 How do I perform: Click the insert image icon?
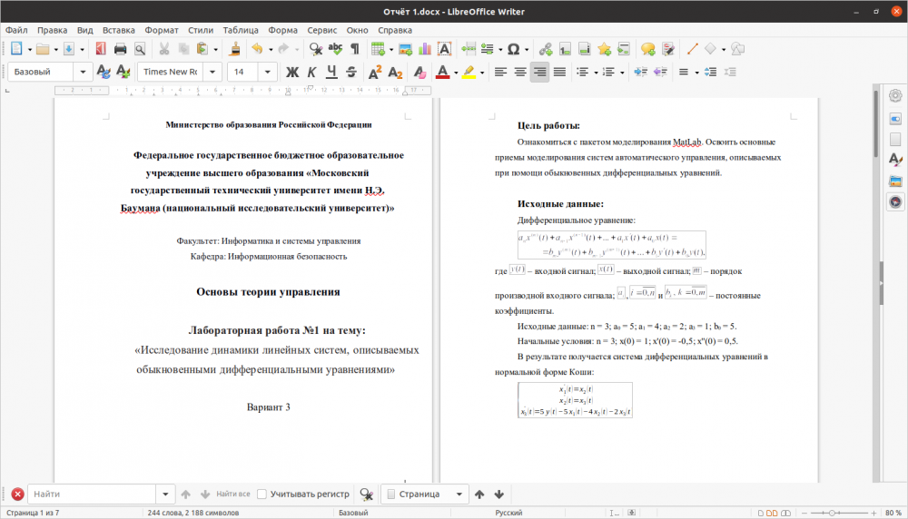[404, 49]
